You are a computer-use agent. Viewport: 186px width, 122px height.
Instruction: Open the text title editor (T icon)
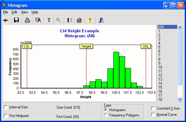(49, 20)
